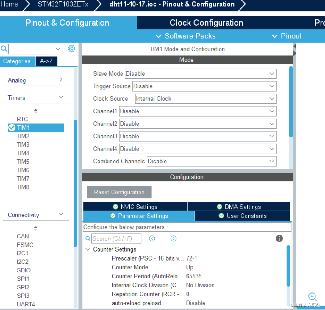Open the User Constants tab

[x=243, y=216]
